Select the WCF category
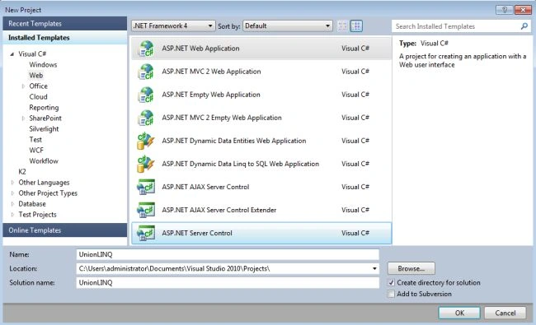The image size is (536, 325). (36, 151)
